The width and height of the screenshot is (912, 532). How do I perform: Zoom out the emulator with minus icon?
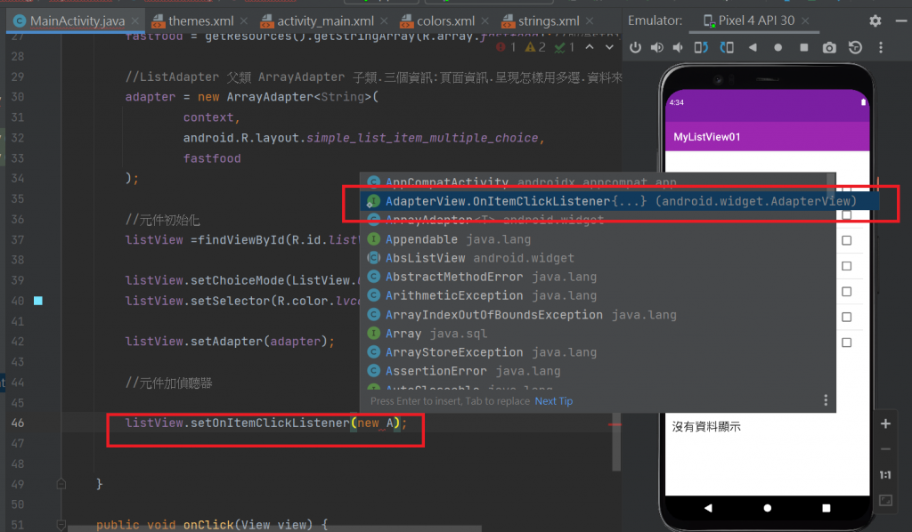[885, 449]
